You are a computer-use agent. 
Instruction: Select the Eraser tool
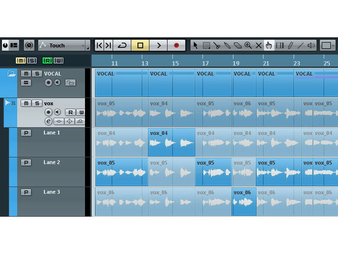coord(238,46)
